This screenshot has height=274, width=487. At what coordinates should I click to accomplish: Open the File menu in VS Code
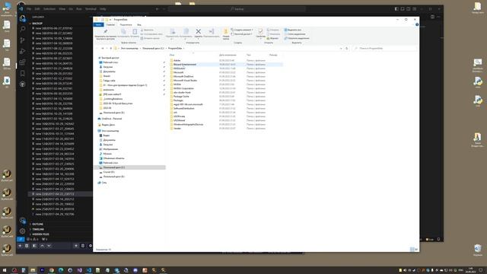[29, 9]
